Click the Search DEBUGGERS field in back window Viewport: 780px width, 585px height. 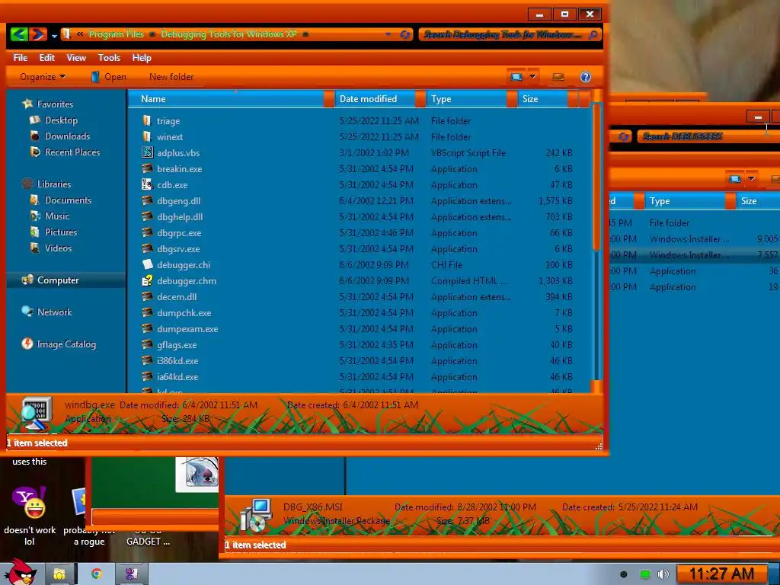point(708,136)
